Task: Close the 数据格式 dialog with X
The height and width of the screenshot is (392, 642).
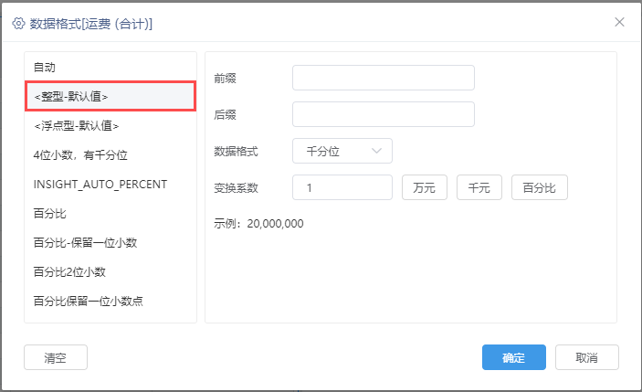Action: 619,22
